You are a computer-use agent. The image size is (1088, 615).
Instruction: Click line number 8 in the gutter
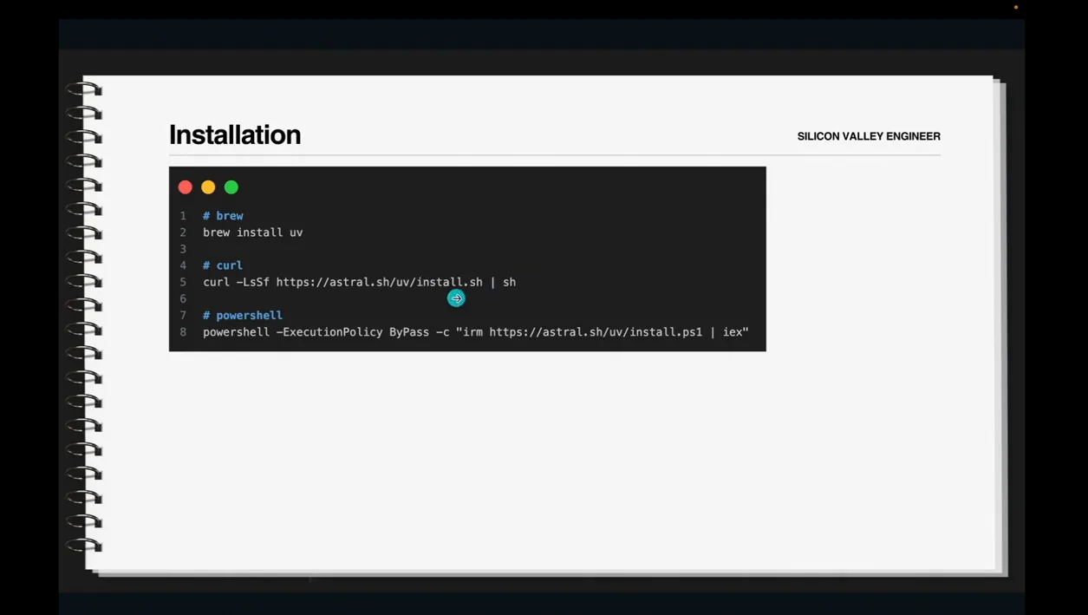click(183, 332)
